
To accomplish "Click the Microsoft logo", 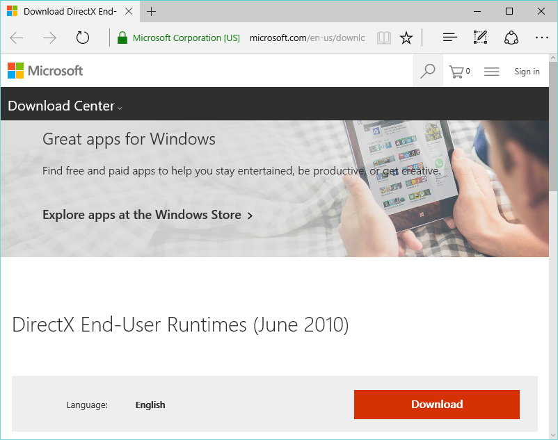I will pyautogui.click(x=45, y=71).
